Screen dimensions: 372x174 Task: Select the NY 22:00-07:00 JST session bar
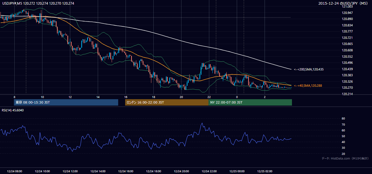pyautogui.click(x=250, y=102)
